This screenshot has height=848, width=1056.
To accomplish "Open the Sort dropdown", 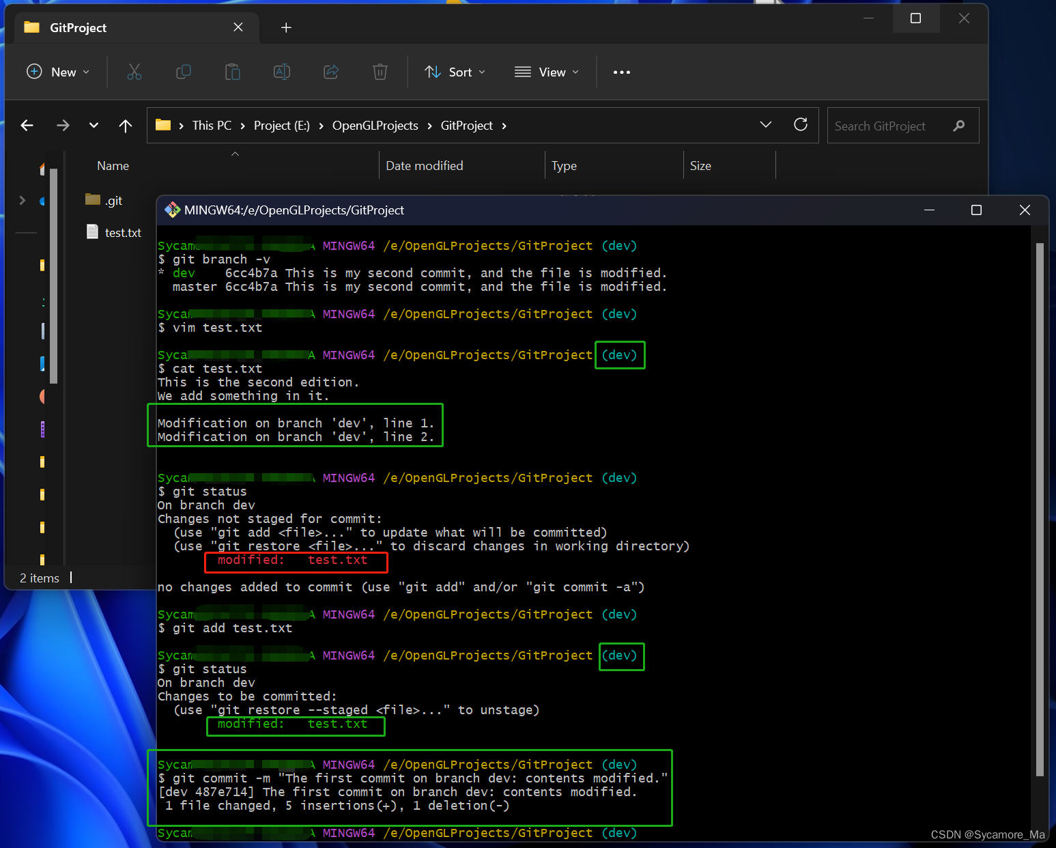I will (x=455, y=72).
